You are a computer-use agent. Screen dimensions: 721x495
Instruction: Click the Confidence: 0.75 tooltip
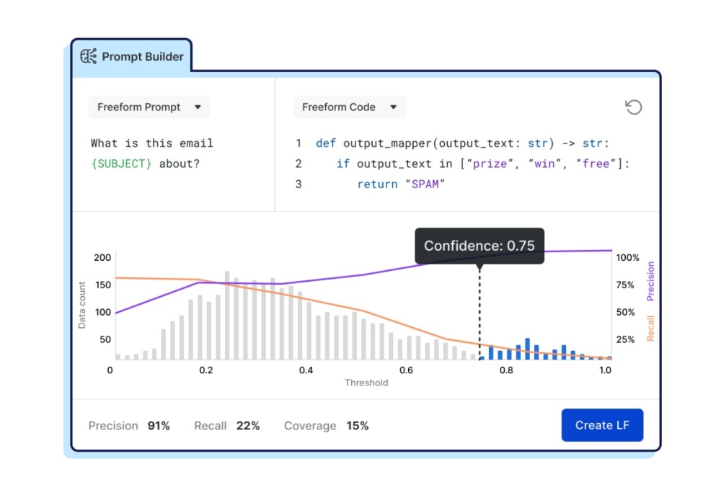click(x=479, y=246)
